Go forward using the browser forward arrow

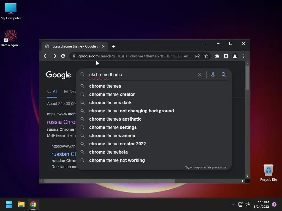click(x=54, y=56)
